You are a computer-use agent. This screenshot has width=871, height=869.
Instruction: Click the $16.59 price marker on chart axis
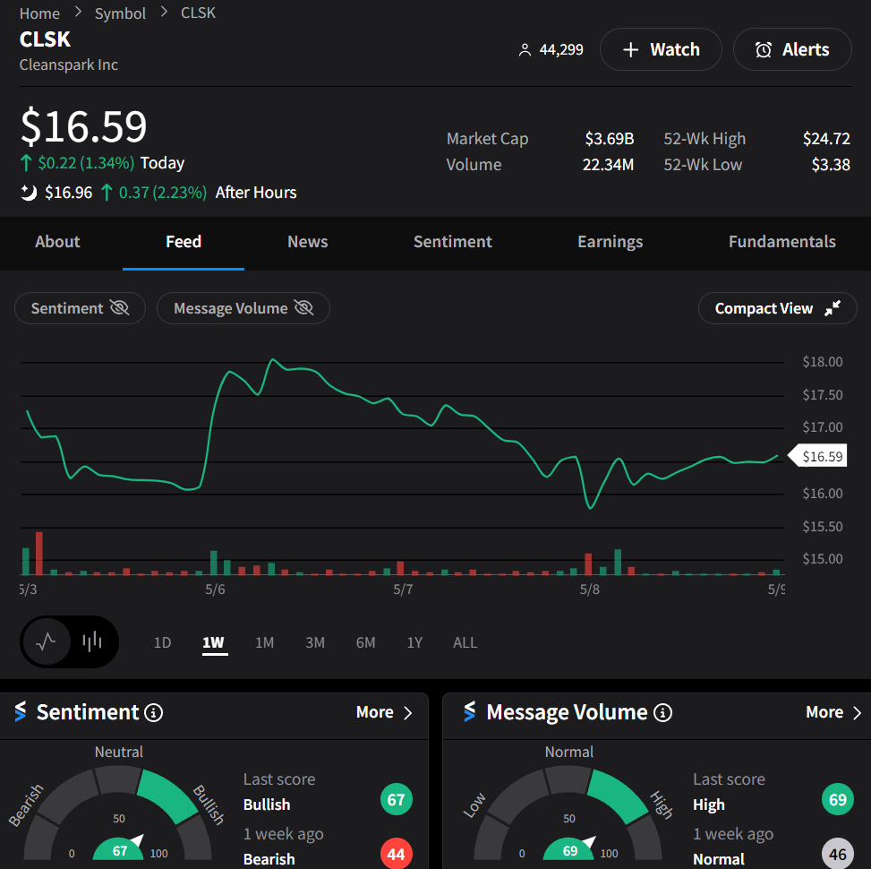[817, 456]
